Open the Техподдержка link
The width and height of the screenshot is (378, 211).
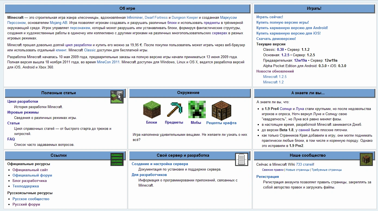26,186
